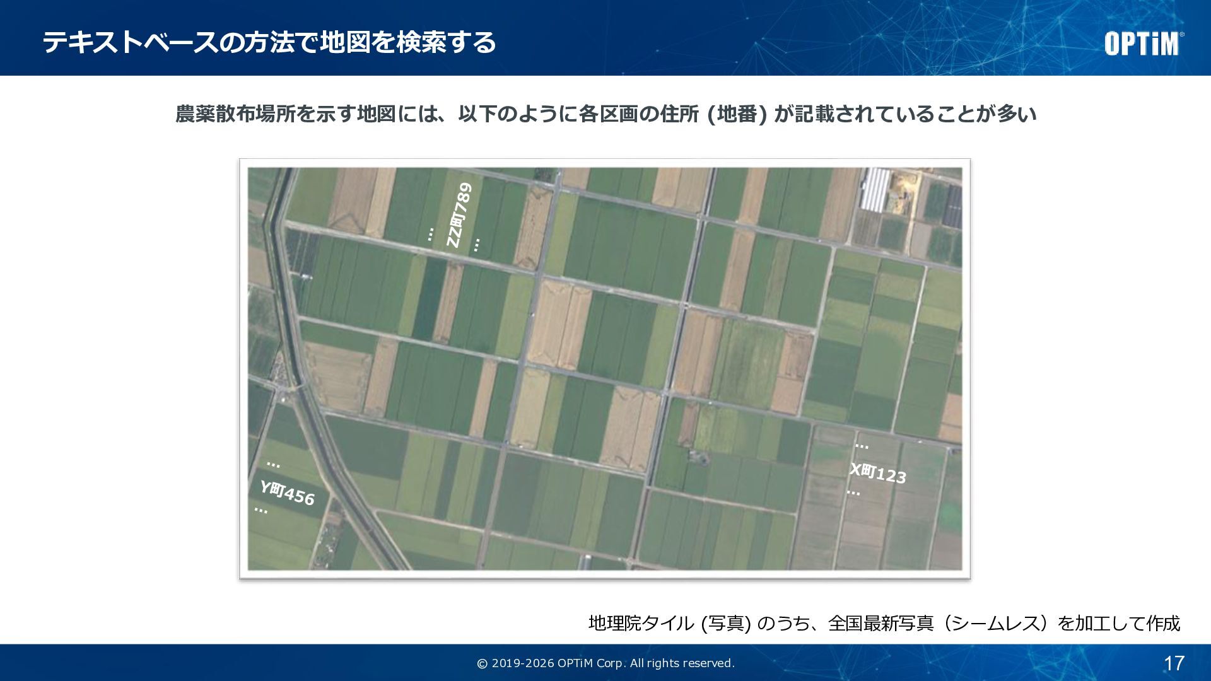
Task: Click the ZZ町789 label on map
Action: click(459, 215)
